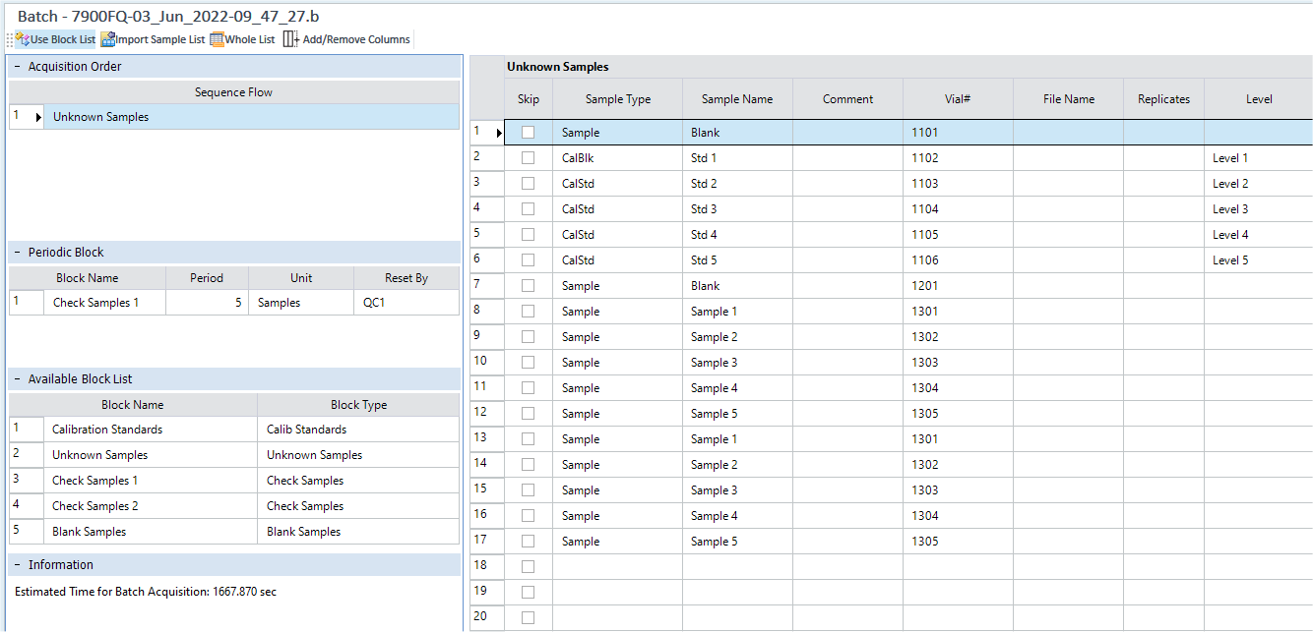Click the Block Type header in Available Block List
1313x632 pixels.
(358, 405)
